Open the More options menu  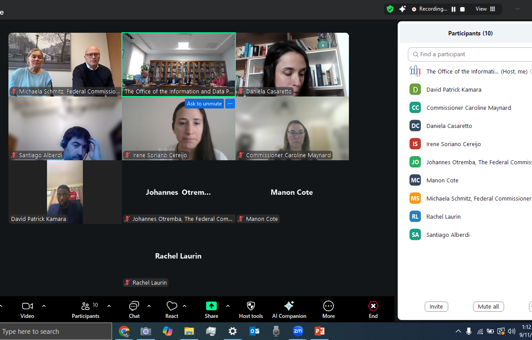coord(329,306)
